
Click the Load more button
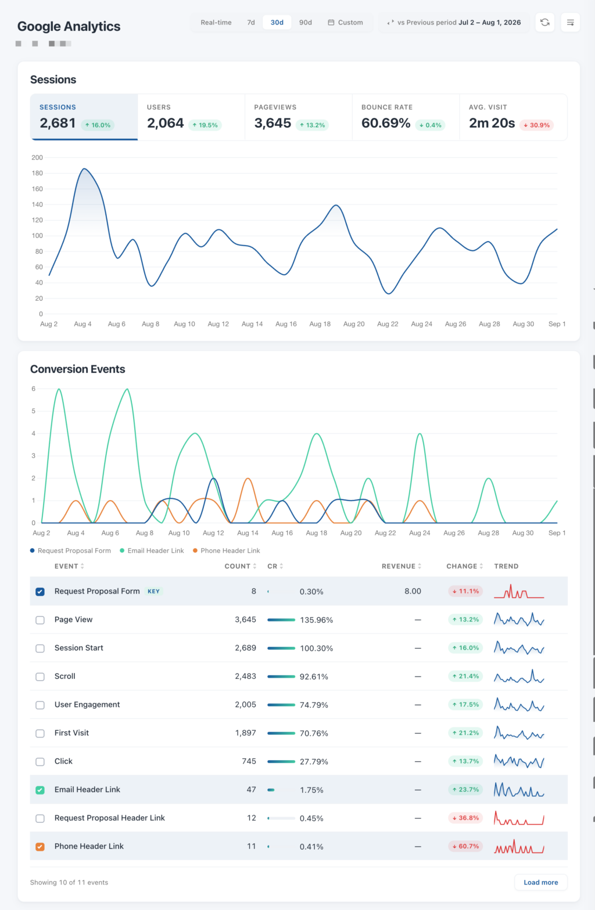[541, 882]
